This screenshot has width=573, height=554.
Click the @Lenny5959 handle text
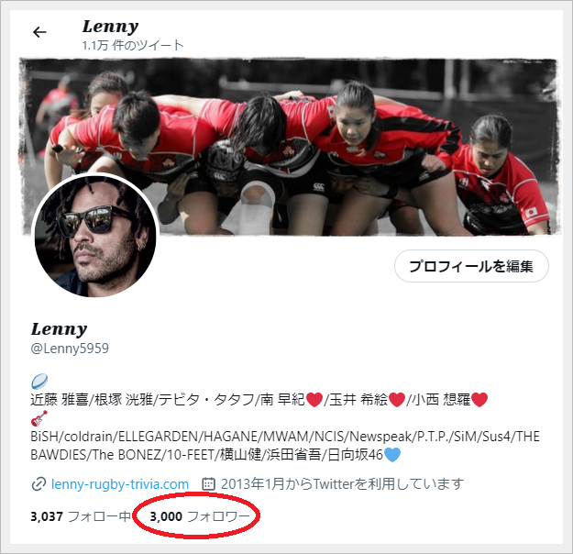(70, 349)
